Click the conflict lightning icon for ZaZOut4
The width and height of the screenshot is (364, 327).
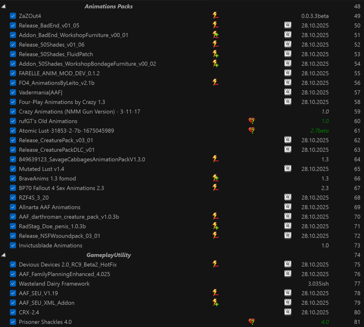(x=215, y=15)
